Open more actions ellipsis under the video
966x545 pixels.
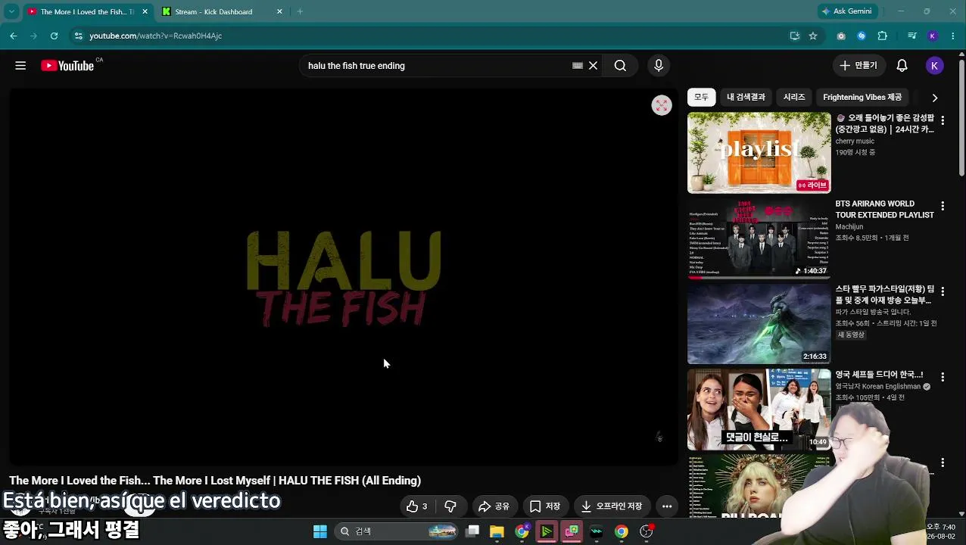tap(667, 506)
